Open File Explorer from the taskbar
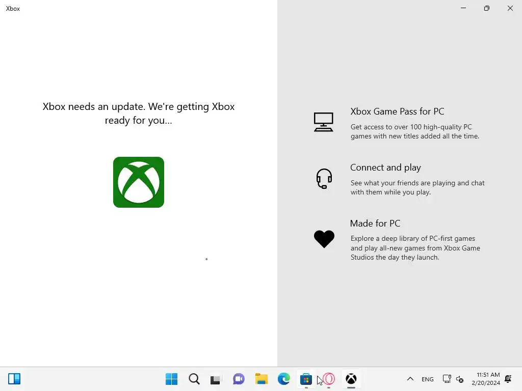This screenshot has height=391, width=522. 262,379
